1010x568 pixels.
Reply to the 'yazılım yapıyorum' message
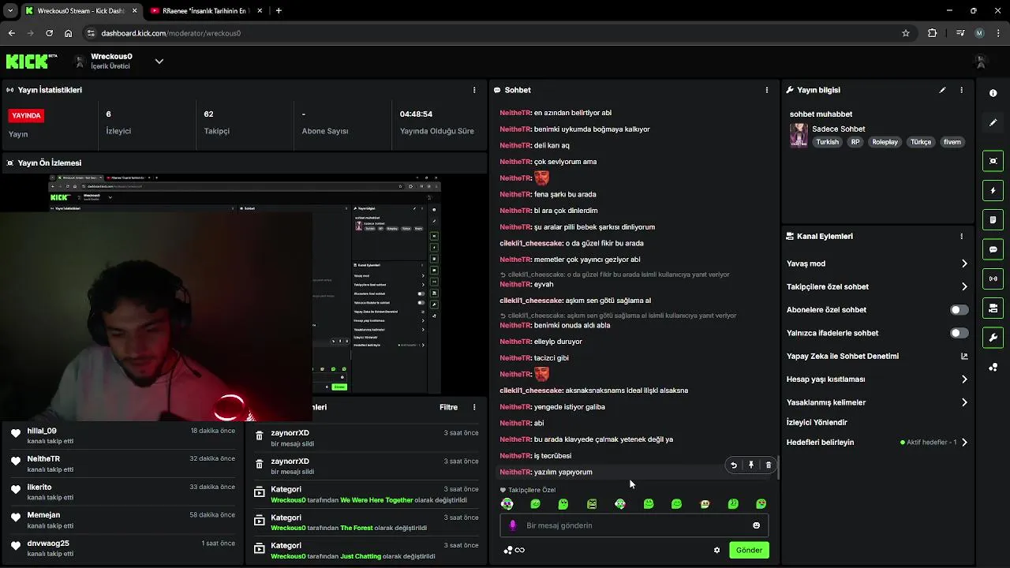[x=734, y=465]
